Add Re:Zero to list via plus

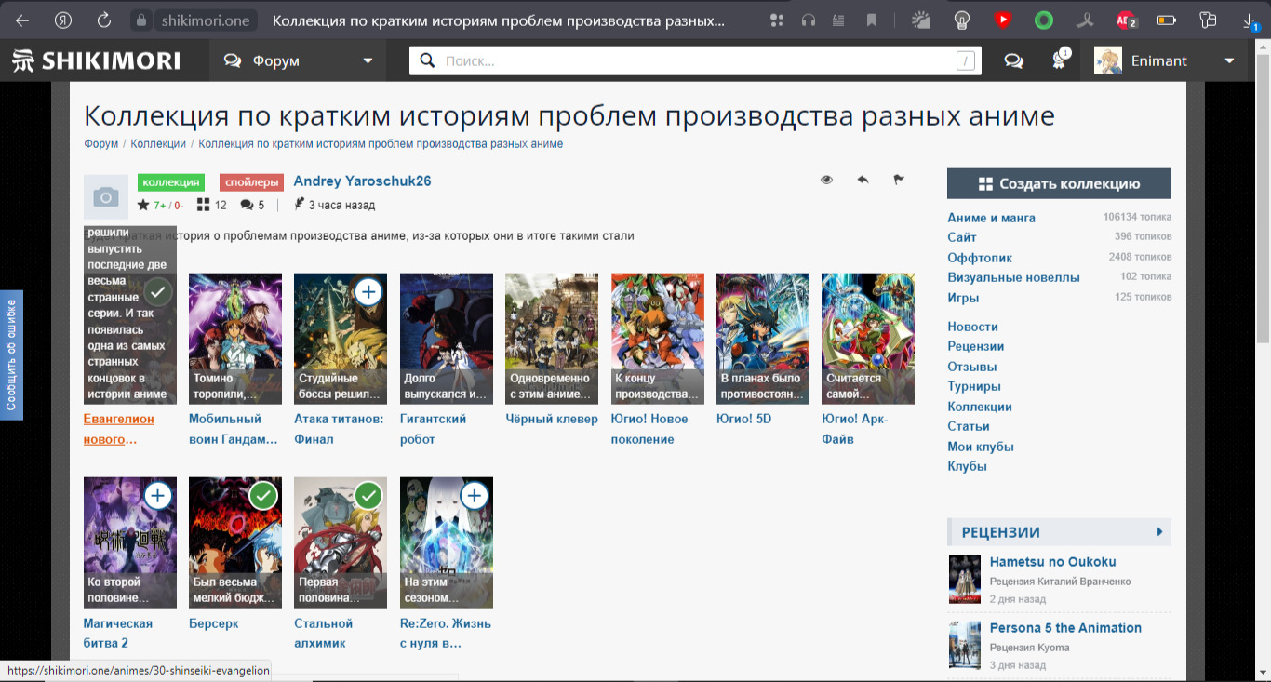click(x=475, y=496)
